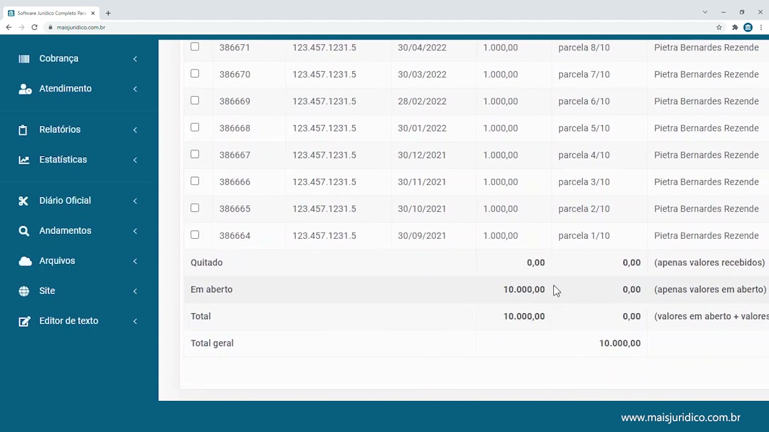The width and height of the screenshot is (769, 432).
Task: Expand Atendimento menu chevron
Action: [135, 89]
